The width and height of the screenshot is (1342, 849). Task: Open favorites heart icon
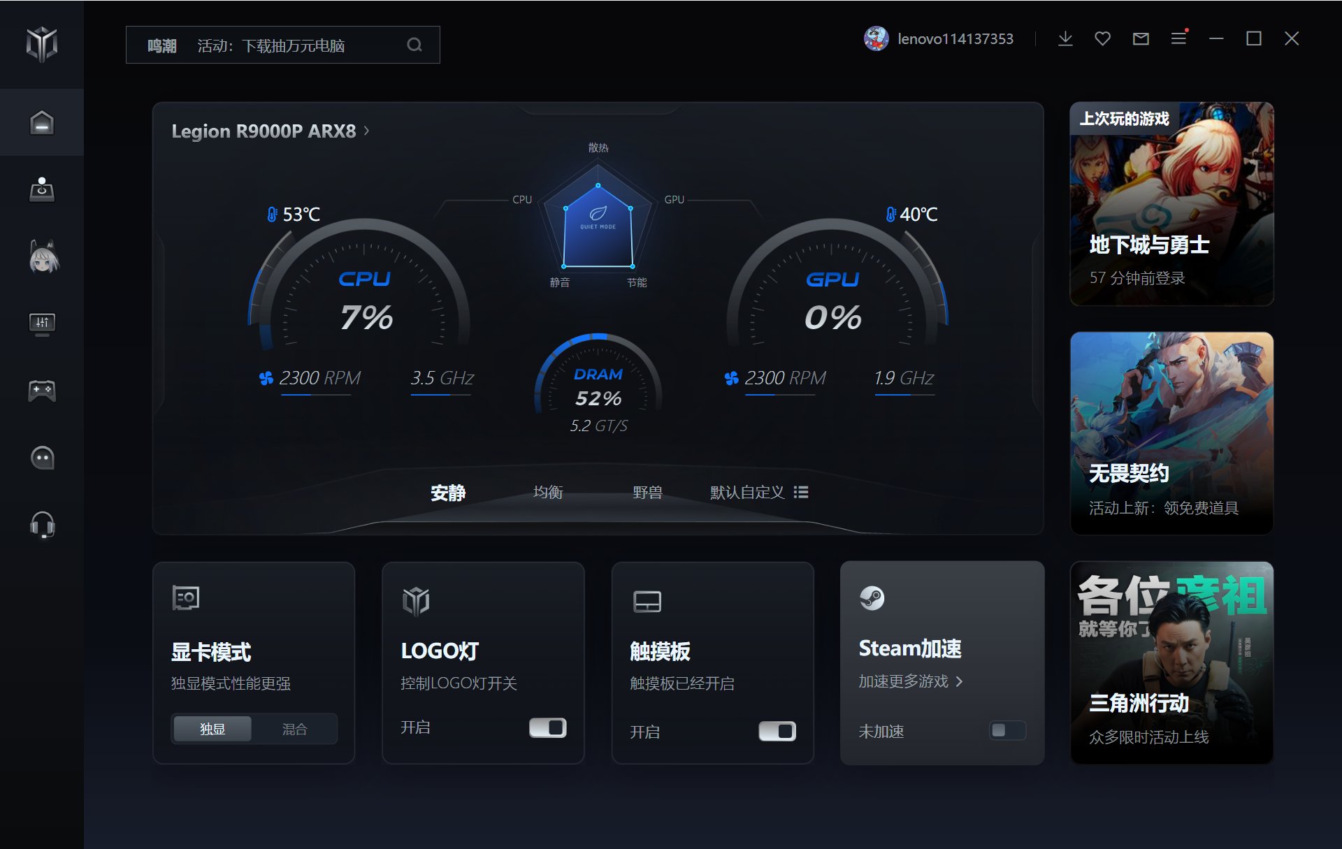[x=1102, y=38]
